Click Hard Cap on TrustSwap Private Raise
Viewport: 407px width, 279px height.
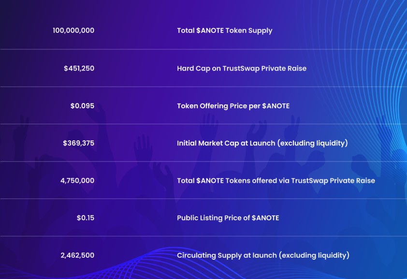click(241, 68)
